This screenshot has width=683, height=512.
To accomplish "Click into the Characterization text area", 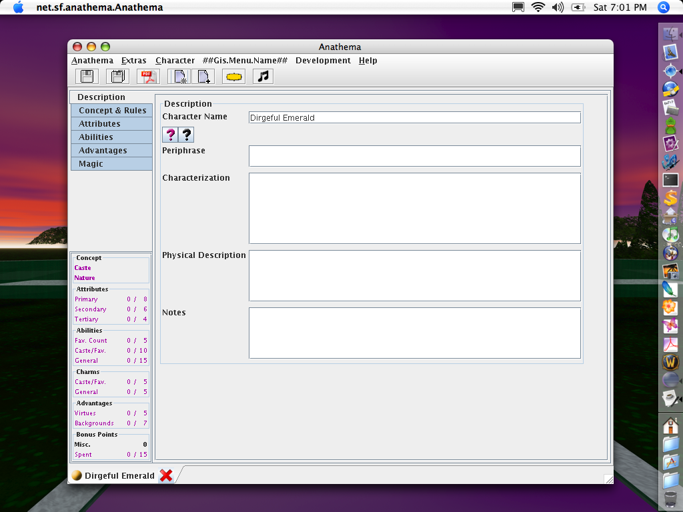I will pos(415,209).
